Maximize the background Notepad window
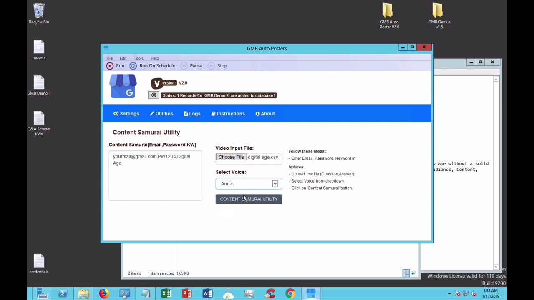The image size is (534, 300). 481,62
